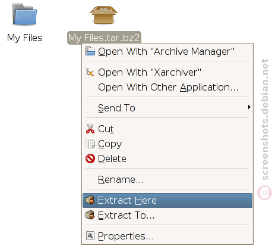Select the My Files.tar.bz2 file label
The height and width of the screenshot is (252, 272).
104,38
